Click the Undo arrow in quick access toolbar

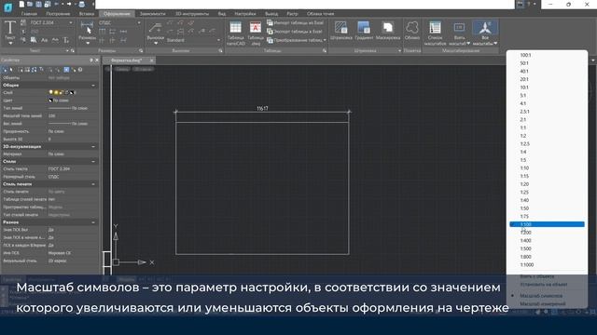tap(57, 4)
